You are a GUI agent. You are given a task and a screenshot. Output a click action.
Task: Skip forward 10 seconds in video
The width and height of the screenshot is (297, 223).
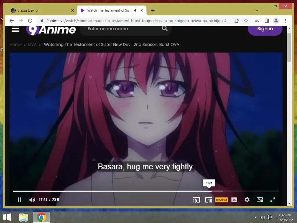click(x=209, y=200)
